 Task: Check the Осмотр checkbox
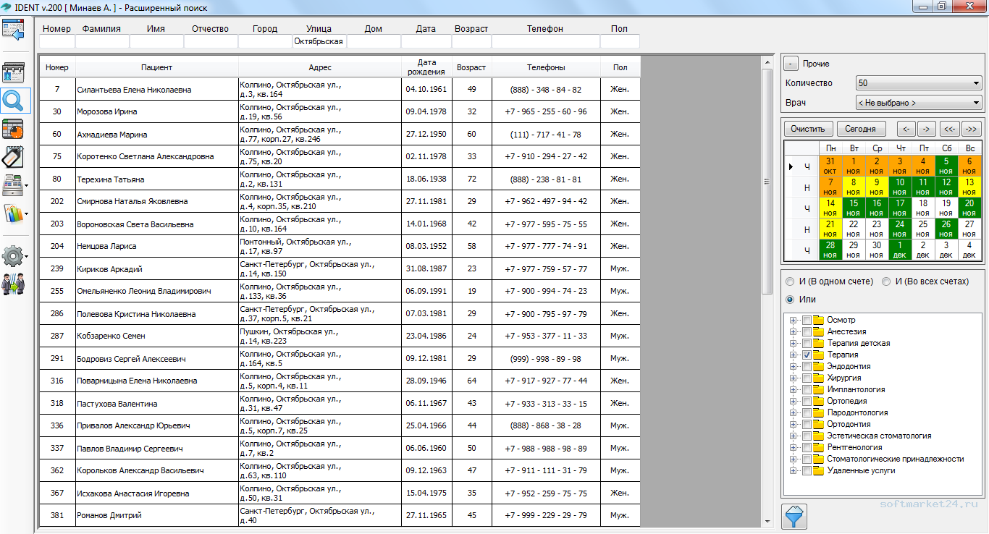[x=807, y=320]
